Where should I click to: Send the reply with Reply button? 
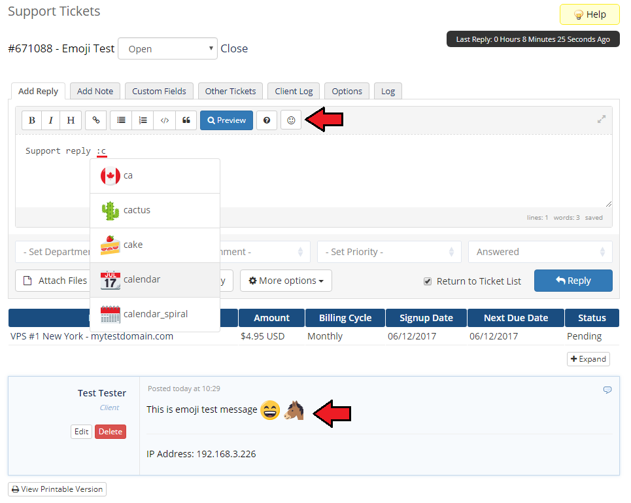[x=573, y=281]
